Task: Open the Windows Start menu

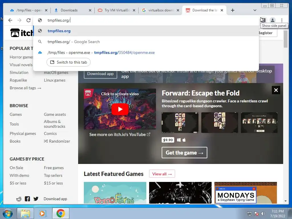Action: coord(8,213)
